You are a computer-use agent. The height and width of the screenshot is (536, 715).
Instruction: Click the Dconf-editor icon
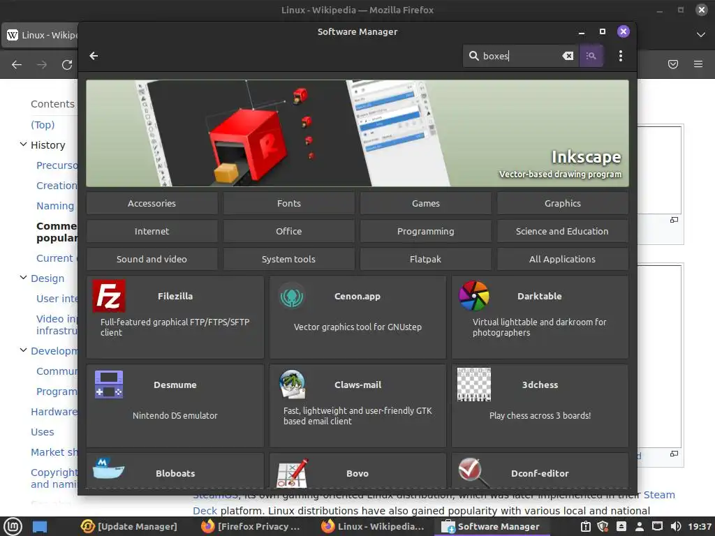coord(473,472)
